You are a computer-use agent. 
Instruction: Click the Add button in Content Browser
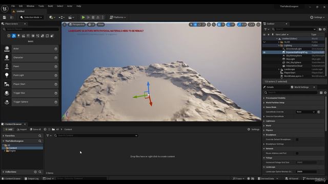(9, 129)
